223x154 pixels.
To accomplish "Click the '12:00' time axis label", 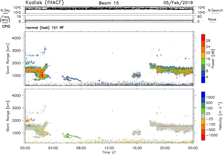I will pos(109,148).
